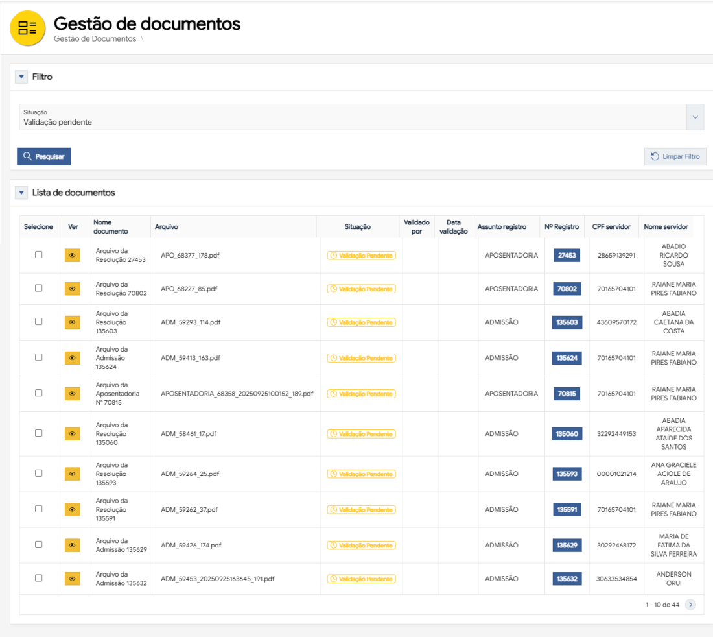Click Limpar Filtro button
713x637 pixels.
(x=675, y=156)
